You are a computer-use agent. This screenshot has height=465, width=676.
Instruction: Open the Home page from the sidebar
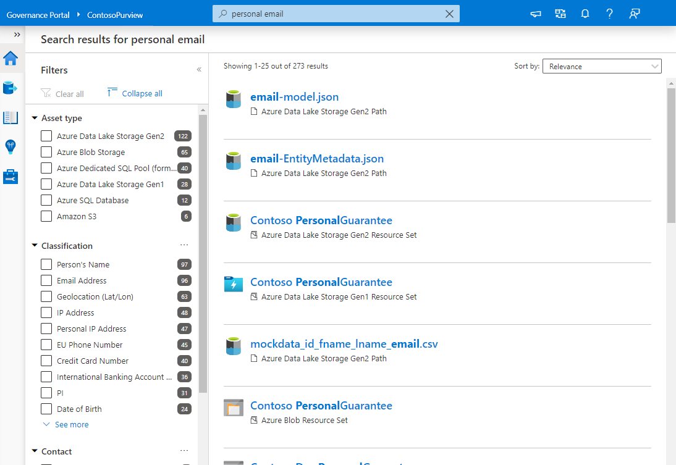[x=11, y=59]
